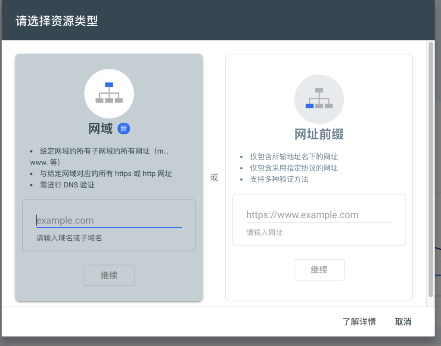Click 继续 under the 网址前缀 card
441x346 pixels.
click(x=319, y=269)
